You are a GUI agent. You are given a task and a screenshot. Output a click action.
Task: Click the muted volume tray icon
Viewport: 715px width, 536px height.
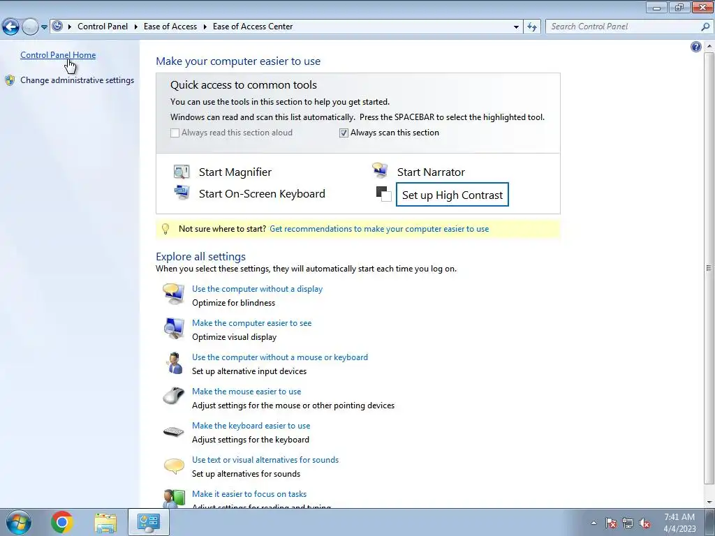(x=644, y=523)
